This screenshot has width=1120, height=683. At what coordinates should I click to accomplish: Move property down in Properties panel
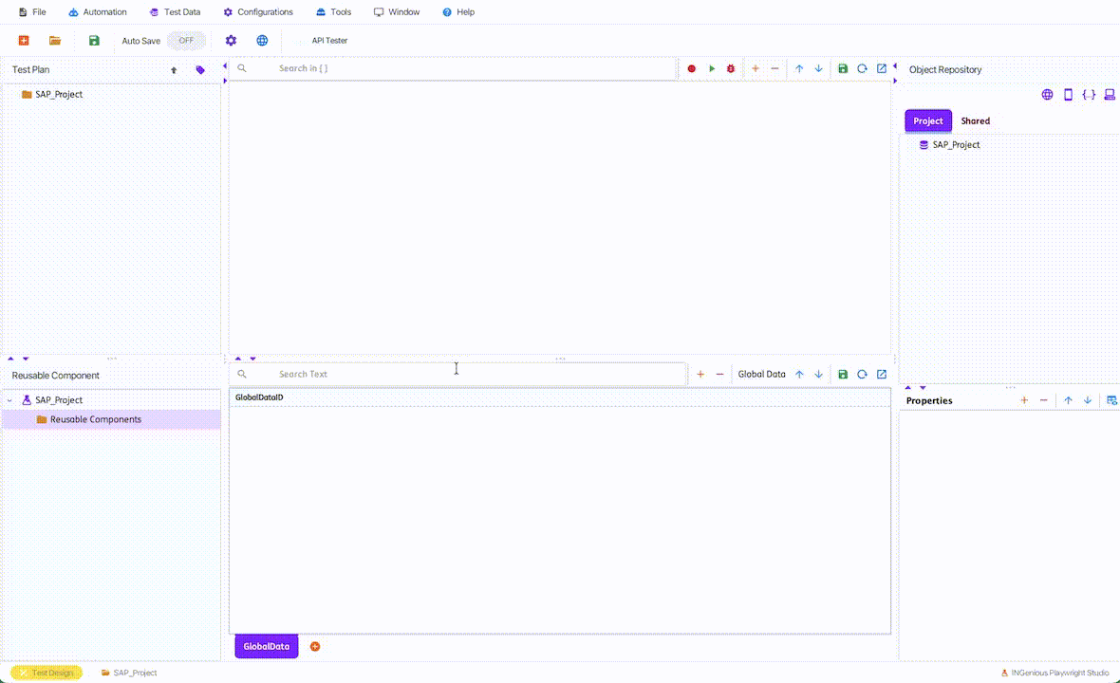(x=1087, y=400)
